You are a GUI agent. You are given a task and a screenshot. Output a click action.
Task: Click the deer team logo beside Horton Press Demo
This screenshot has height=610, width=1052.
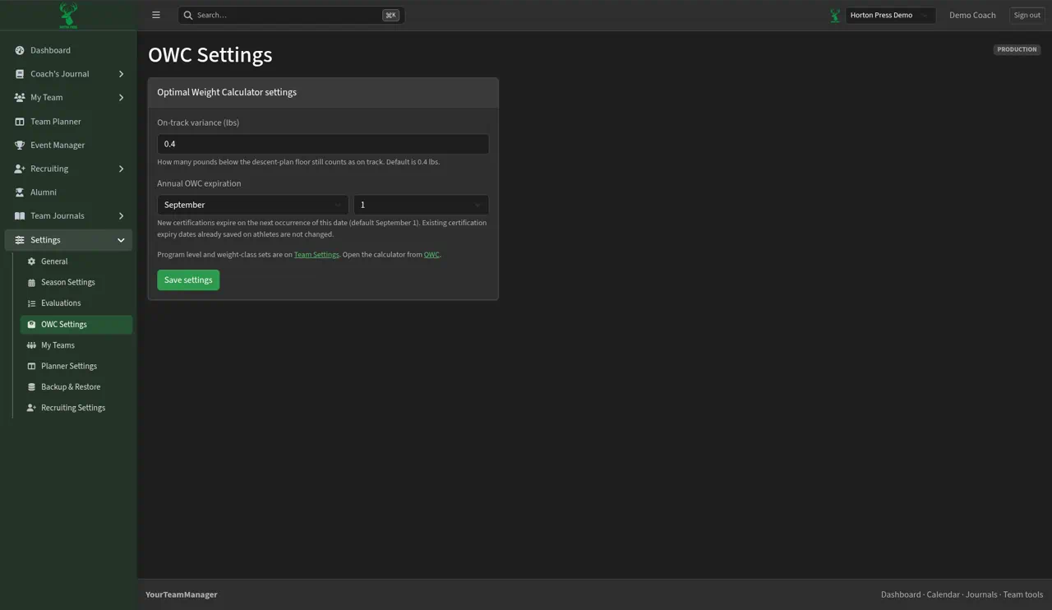(x=835, y=15)
